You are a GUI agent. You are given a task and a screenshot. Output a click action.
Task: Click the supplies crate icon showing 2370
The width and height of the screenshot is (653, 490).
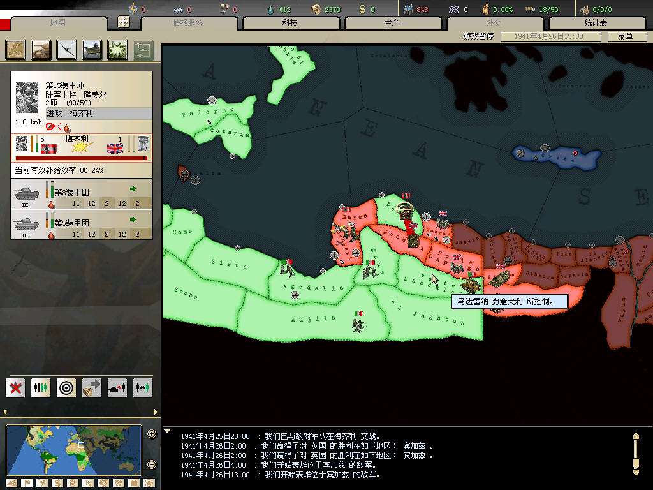317,9
